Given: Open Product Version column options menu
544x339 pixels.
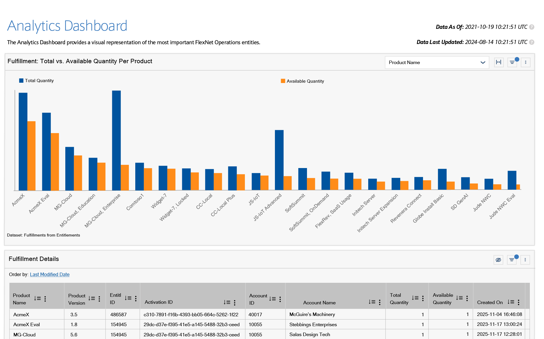Looking at the screenshot, I should point(99,299).
